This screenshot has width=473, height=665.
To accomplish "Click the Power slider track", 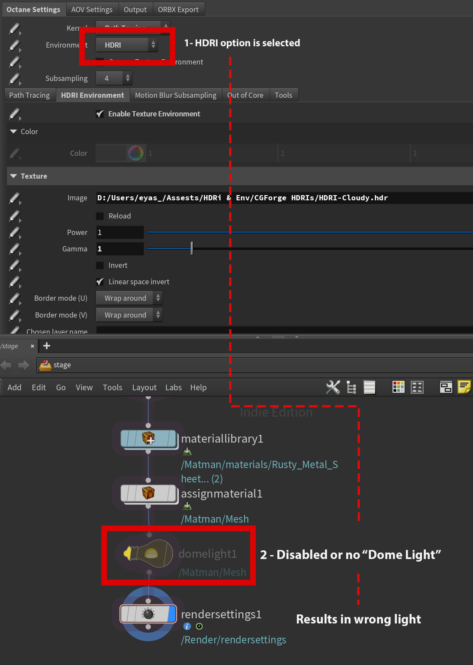I will [x=310, y=232].
